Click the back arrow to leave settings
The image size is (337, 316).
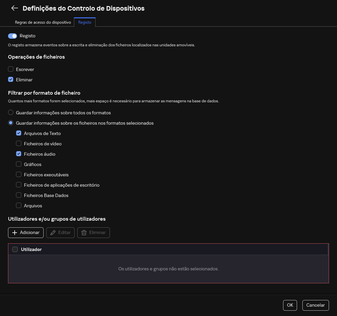[x=15, y=8]
